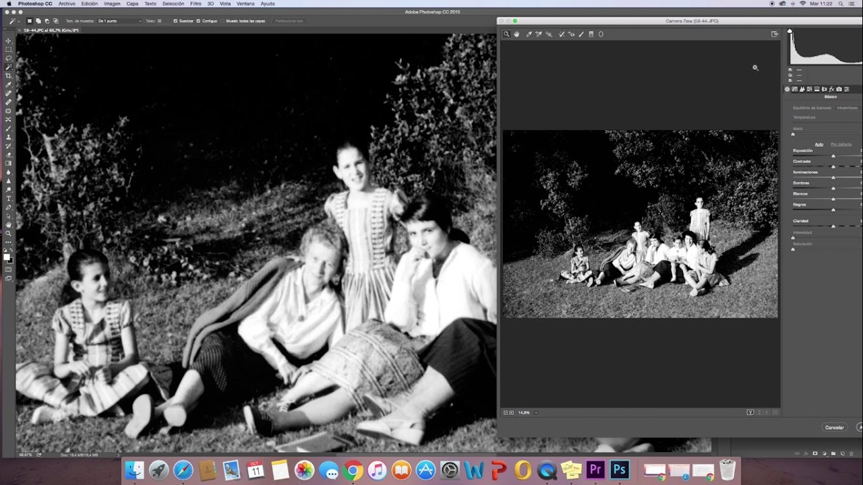863x485 pixels.
Task: Select the Rectangular Marquee tool
Action: click(8, 49)
